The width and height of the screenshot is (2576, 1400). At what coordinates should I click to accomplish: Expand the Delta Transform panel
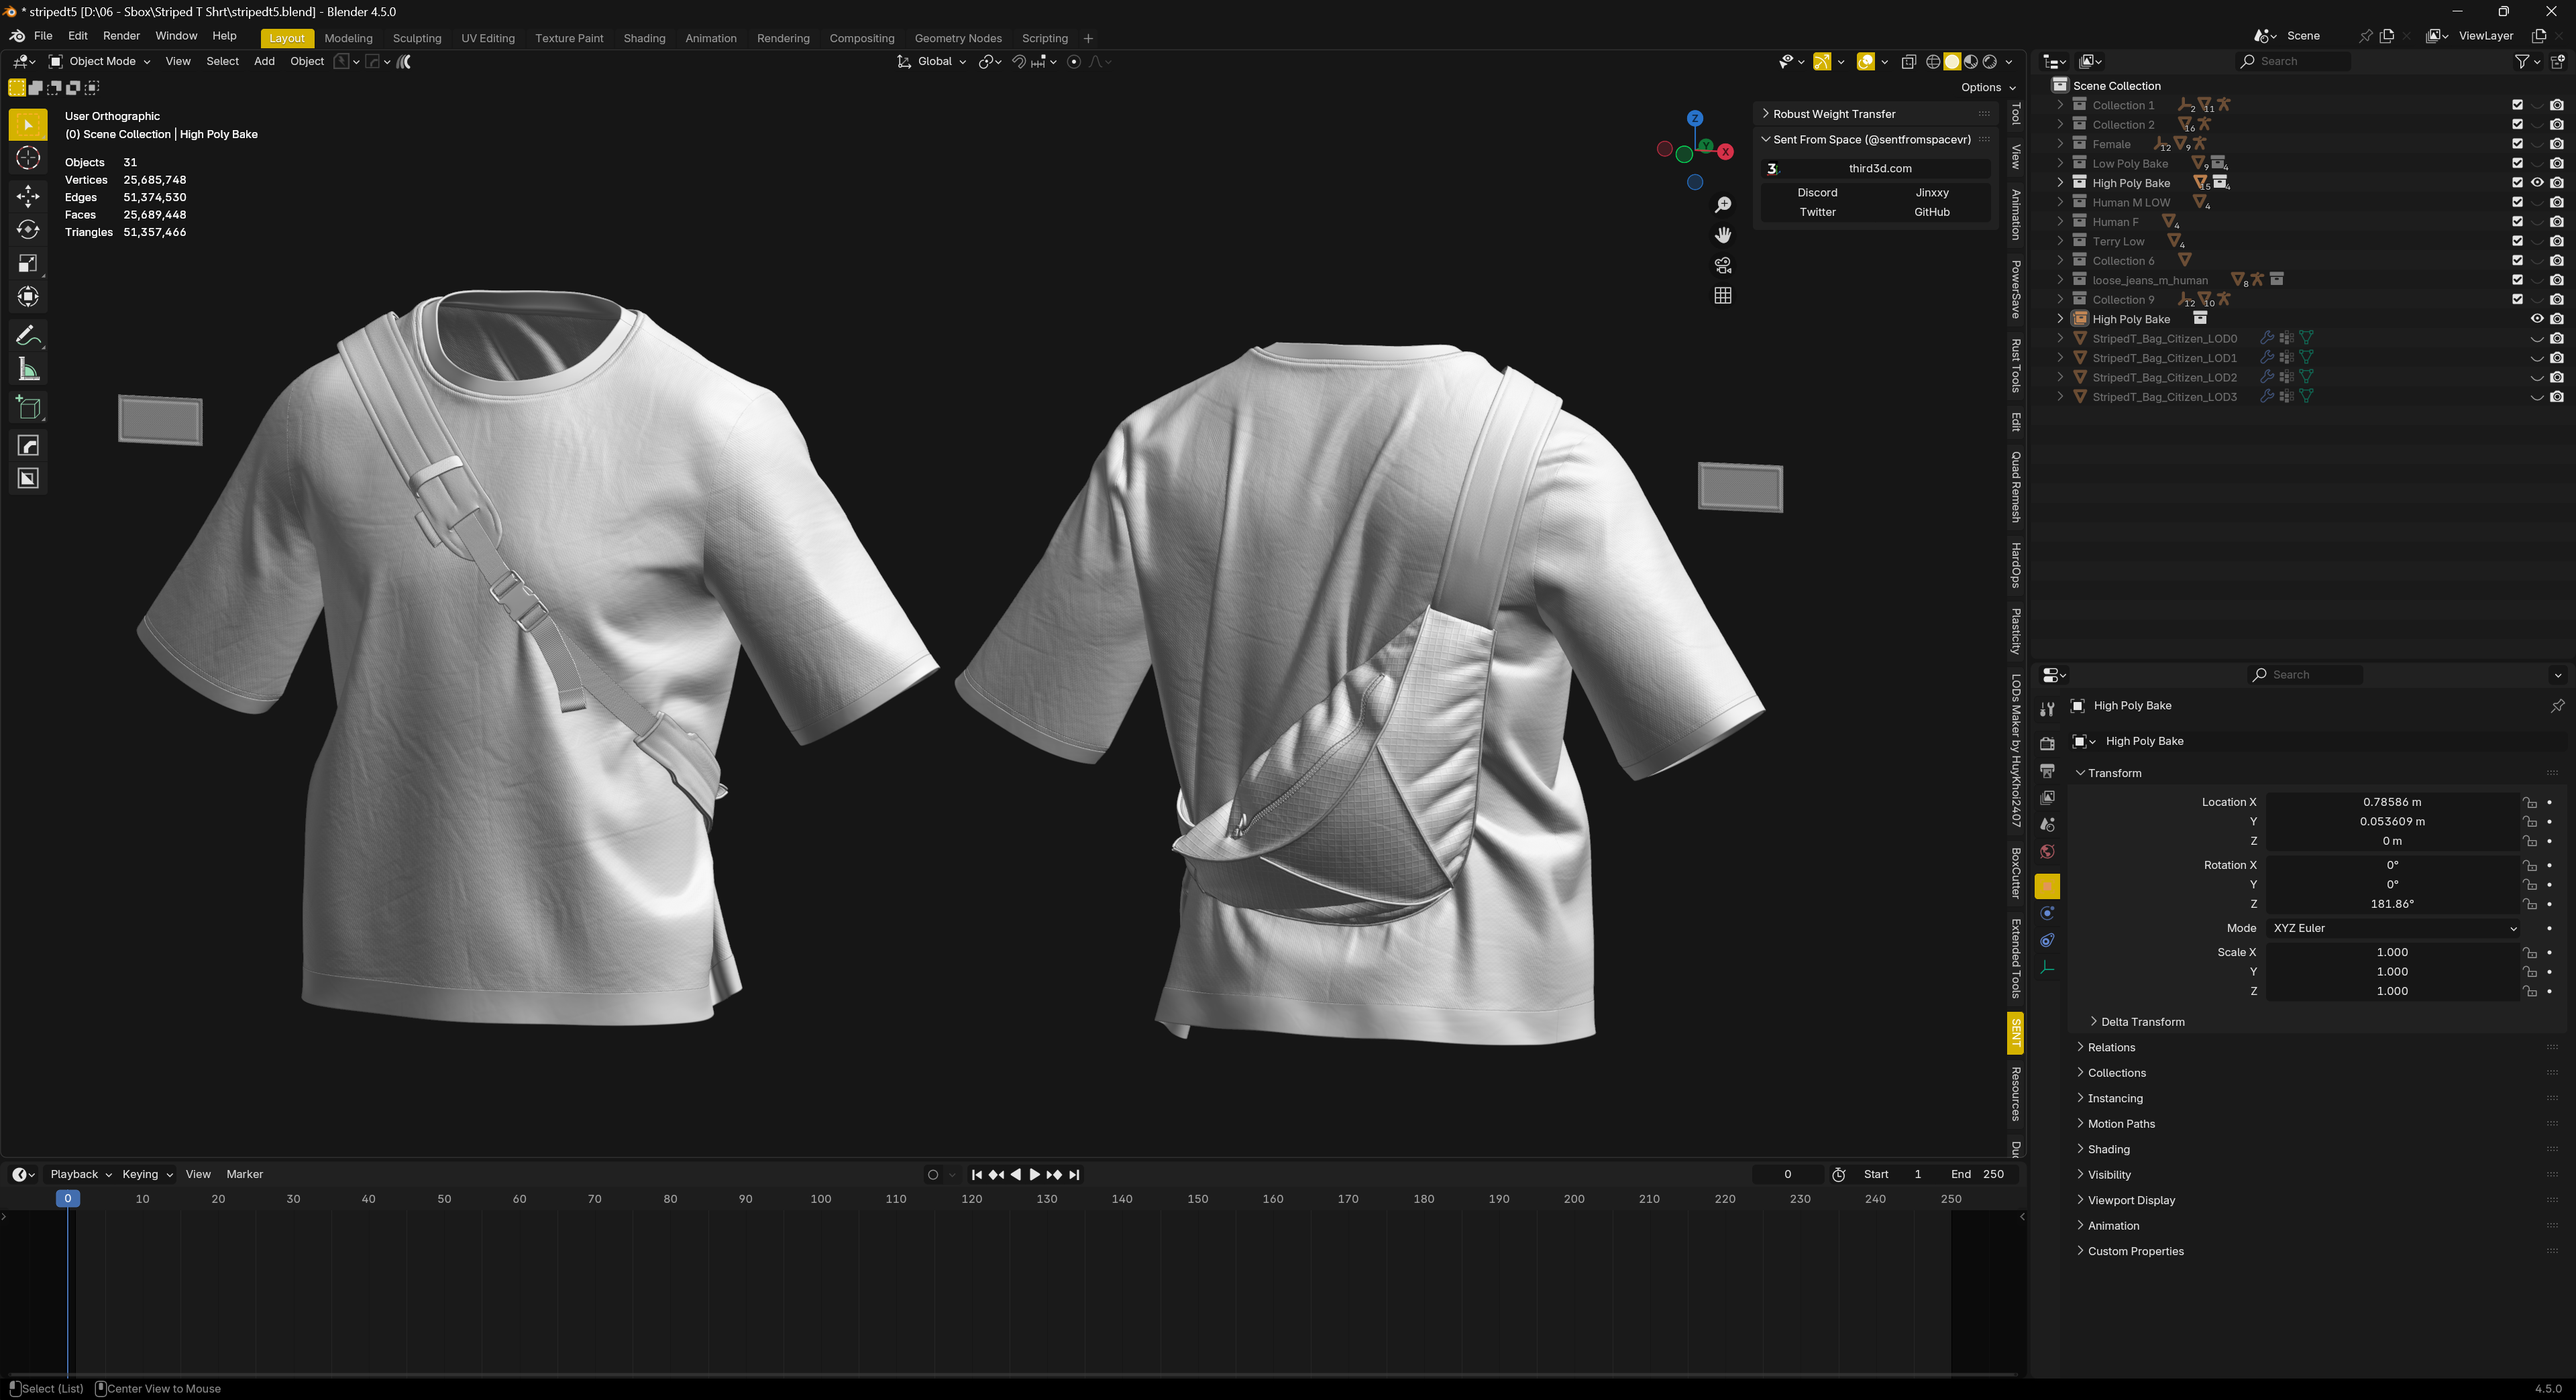tap(2142, 1021)
